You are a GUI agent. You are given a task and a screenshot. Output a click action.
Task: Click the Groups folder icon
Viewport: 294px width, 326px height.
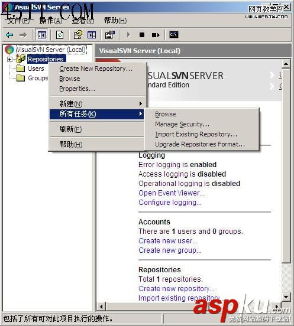[x=20, y=78]
